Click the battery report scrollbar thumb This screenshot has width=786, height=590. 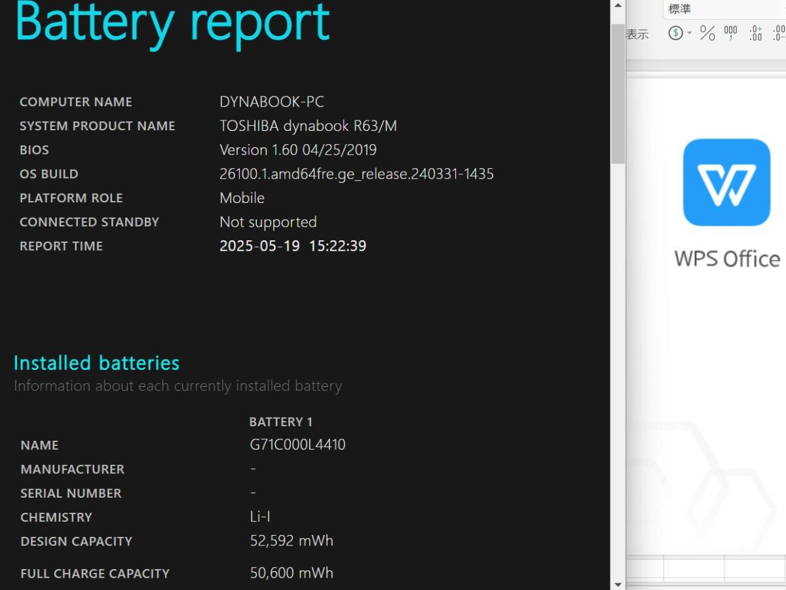618,94
